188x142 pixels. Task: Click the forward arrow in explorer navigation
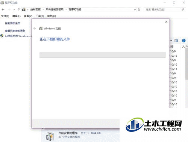tap(9, 9)
